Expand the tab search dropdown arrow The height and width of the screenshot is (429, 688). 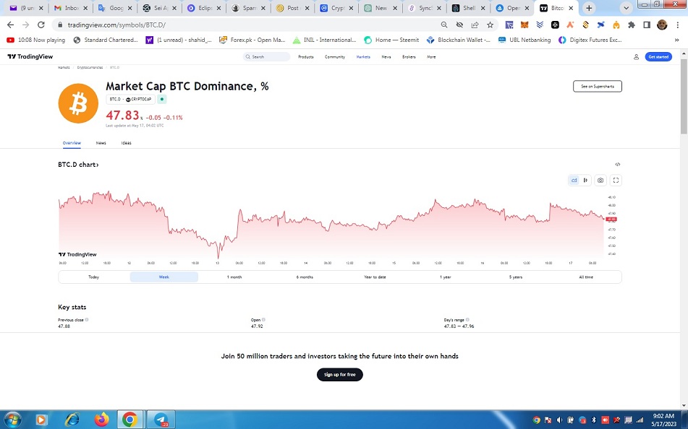(626, 9)
